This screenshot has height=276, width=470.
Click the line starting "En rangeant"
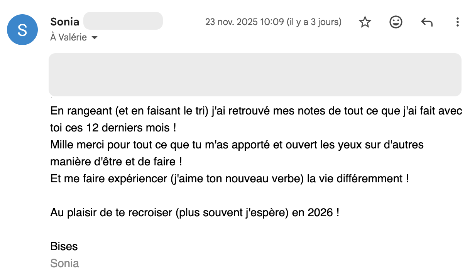[256, 112]
